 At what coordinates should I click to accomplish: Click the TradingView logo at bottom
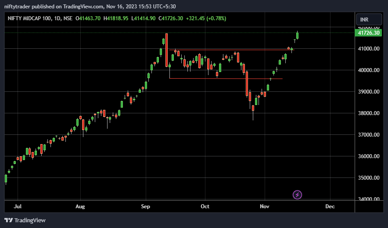[x=25, y=220]
